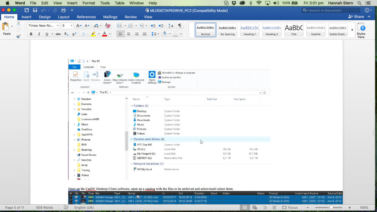Open the font color dropdown arrow

(x=110, y=34)
